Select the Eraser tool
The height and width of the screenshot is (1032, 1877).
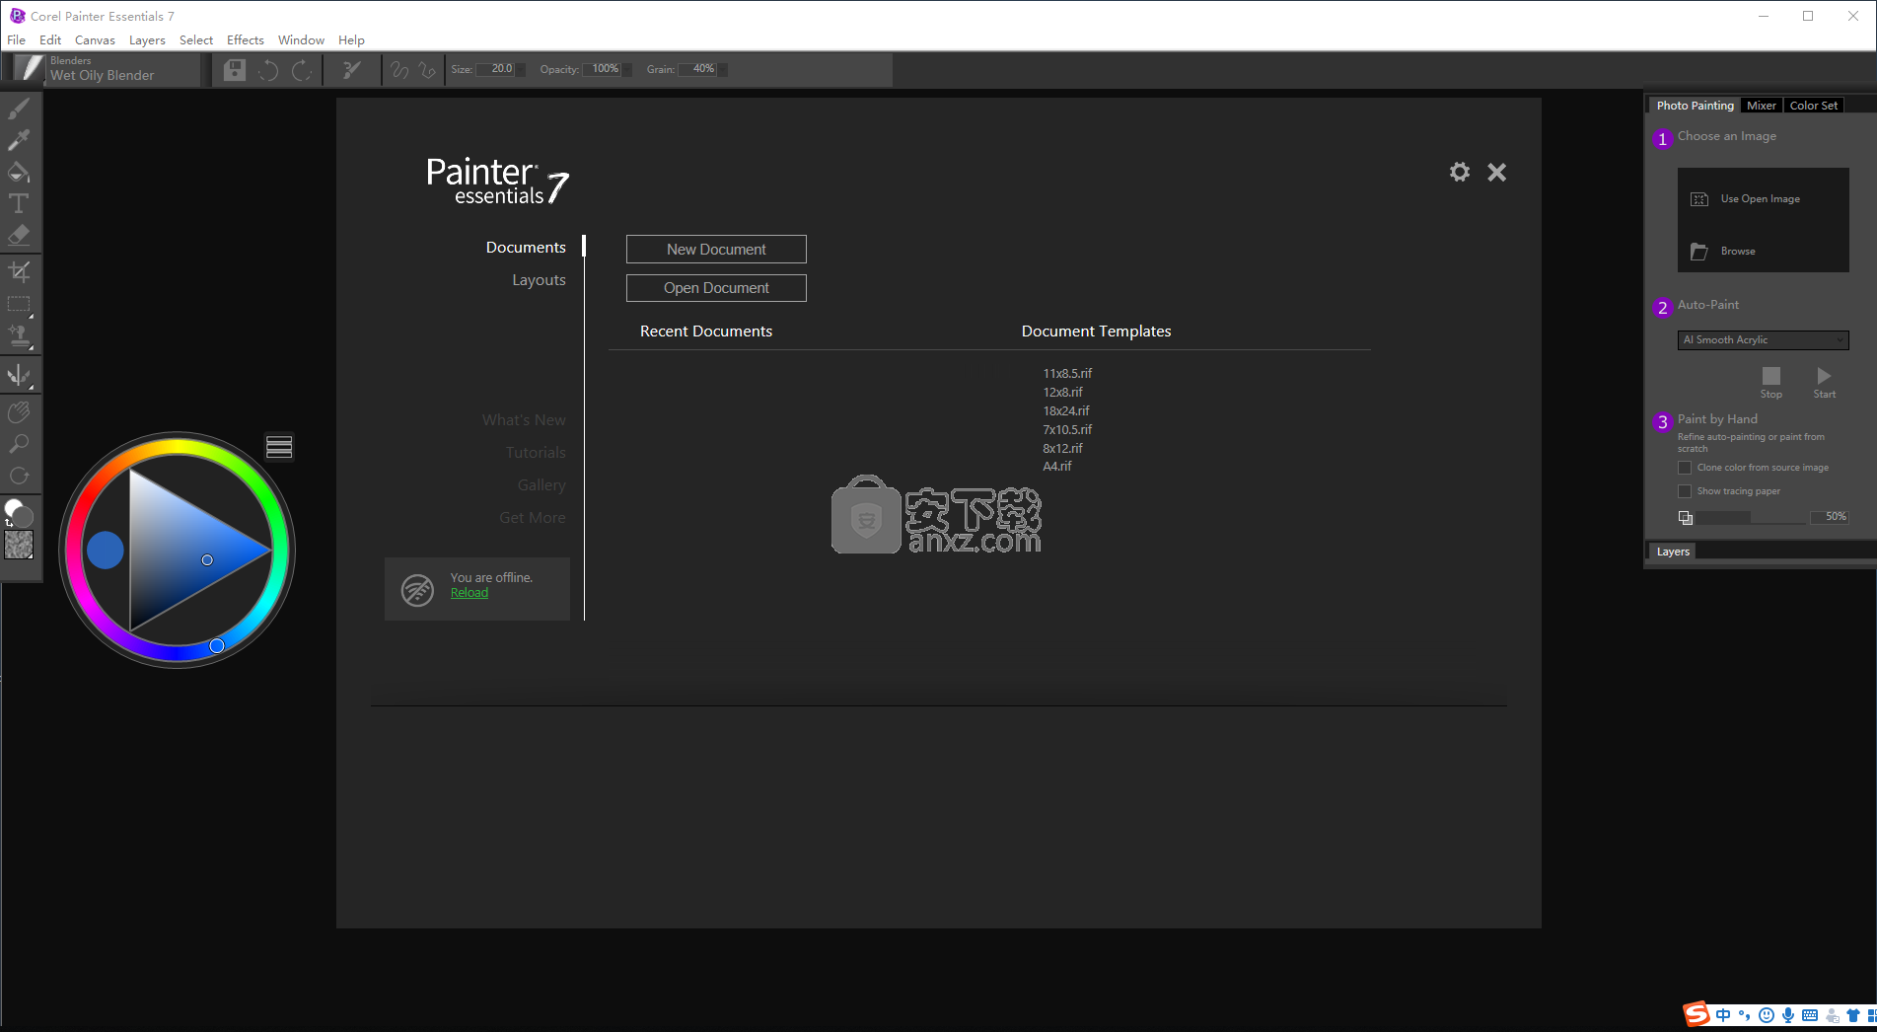(x=19, y=235)
